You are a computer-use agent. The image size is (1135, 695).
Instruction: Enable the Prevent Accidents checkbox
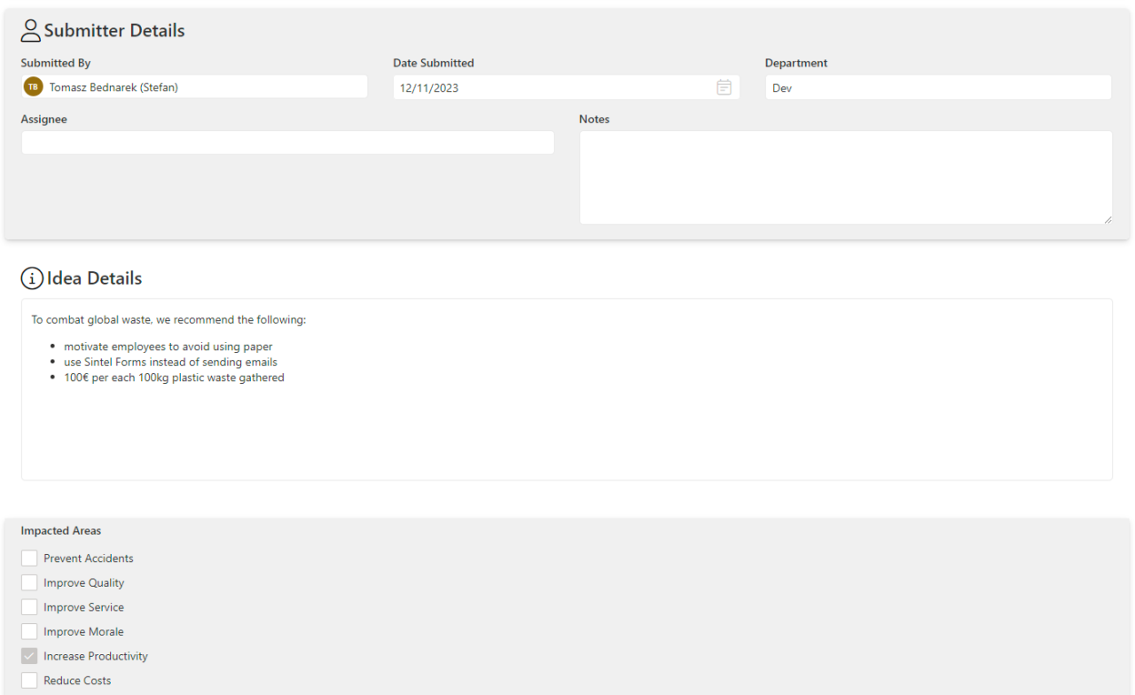[29, 558]
